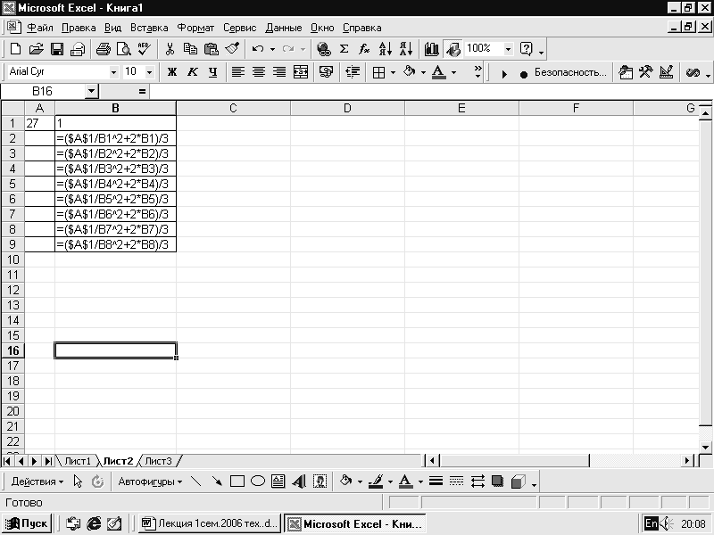Activate the Format Painter brush
714x535 pixels.
point(232,49)
